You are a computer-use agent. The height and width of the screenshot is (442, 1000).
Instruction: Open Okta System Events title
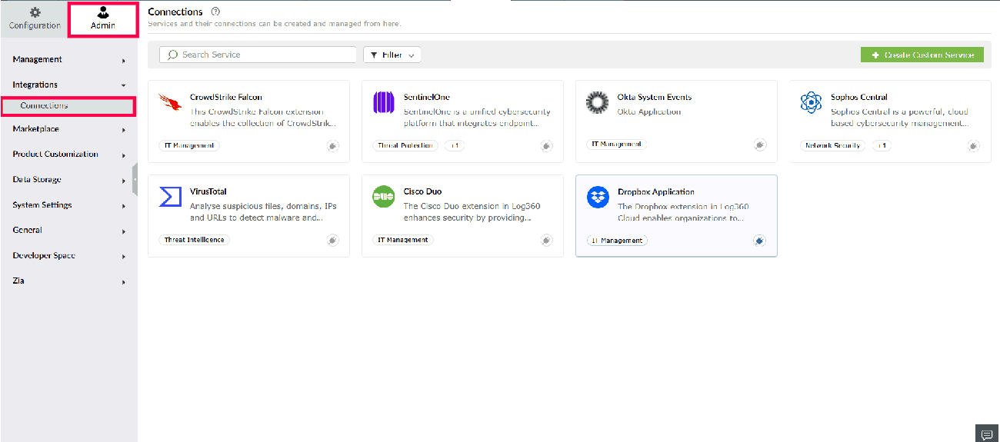point(655,98)
